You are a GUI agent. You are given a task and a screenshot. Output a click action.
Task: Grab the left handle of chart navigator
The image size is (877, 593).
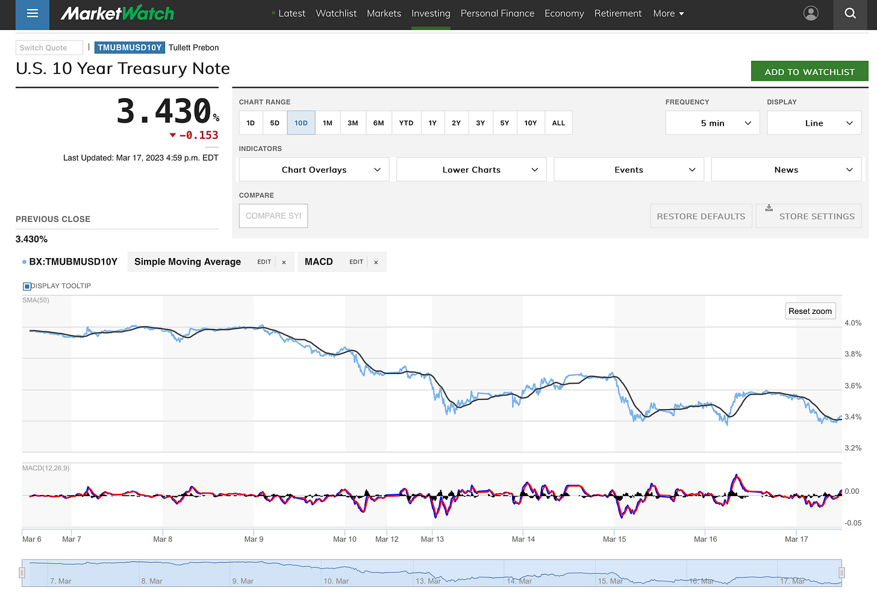22,573
